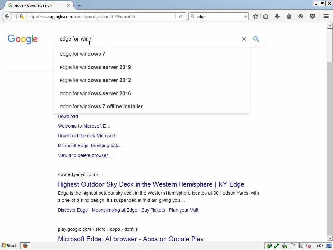This screenshot has height=250, width=333.
Task: Choose suggestion 'edge for windows server 2019'
Action: pyautogui.click(x=152, y=67)
